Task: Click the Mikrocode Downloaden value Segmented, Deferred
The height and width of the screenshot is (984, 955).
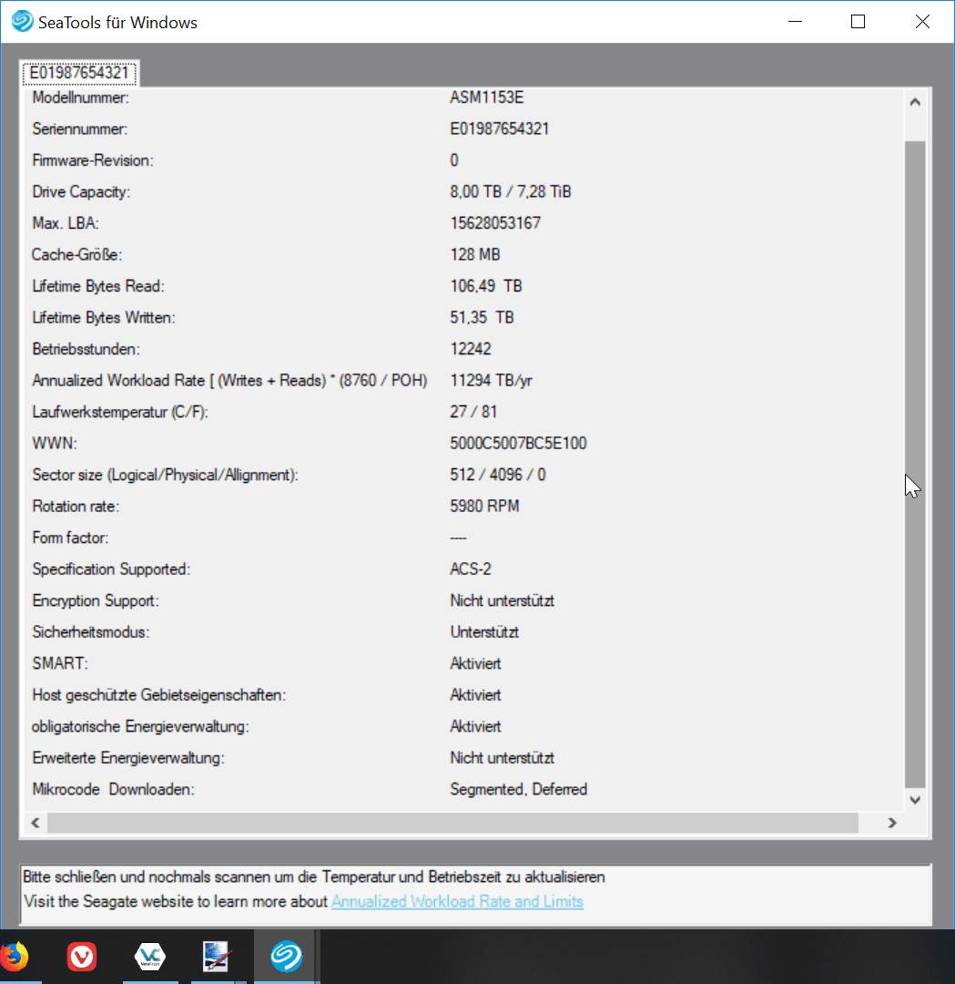Action: pos(519,789)
